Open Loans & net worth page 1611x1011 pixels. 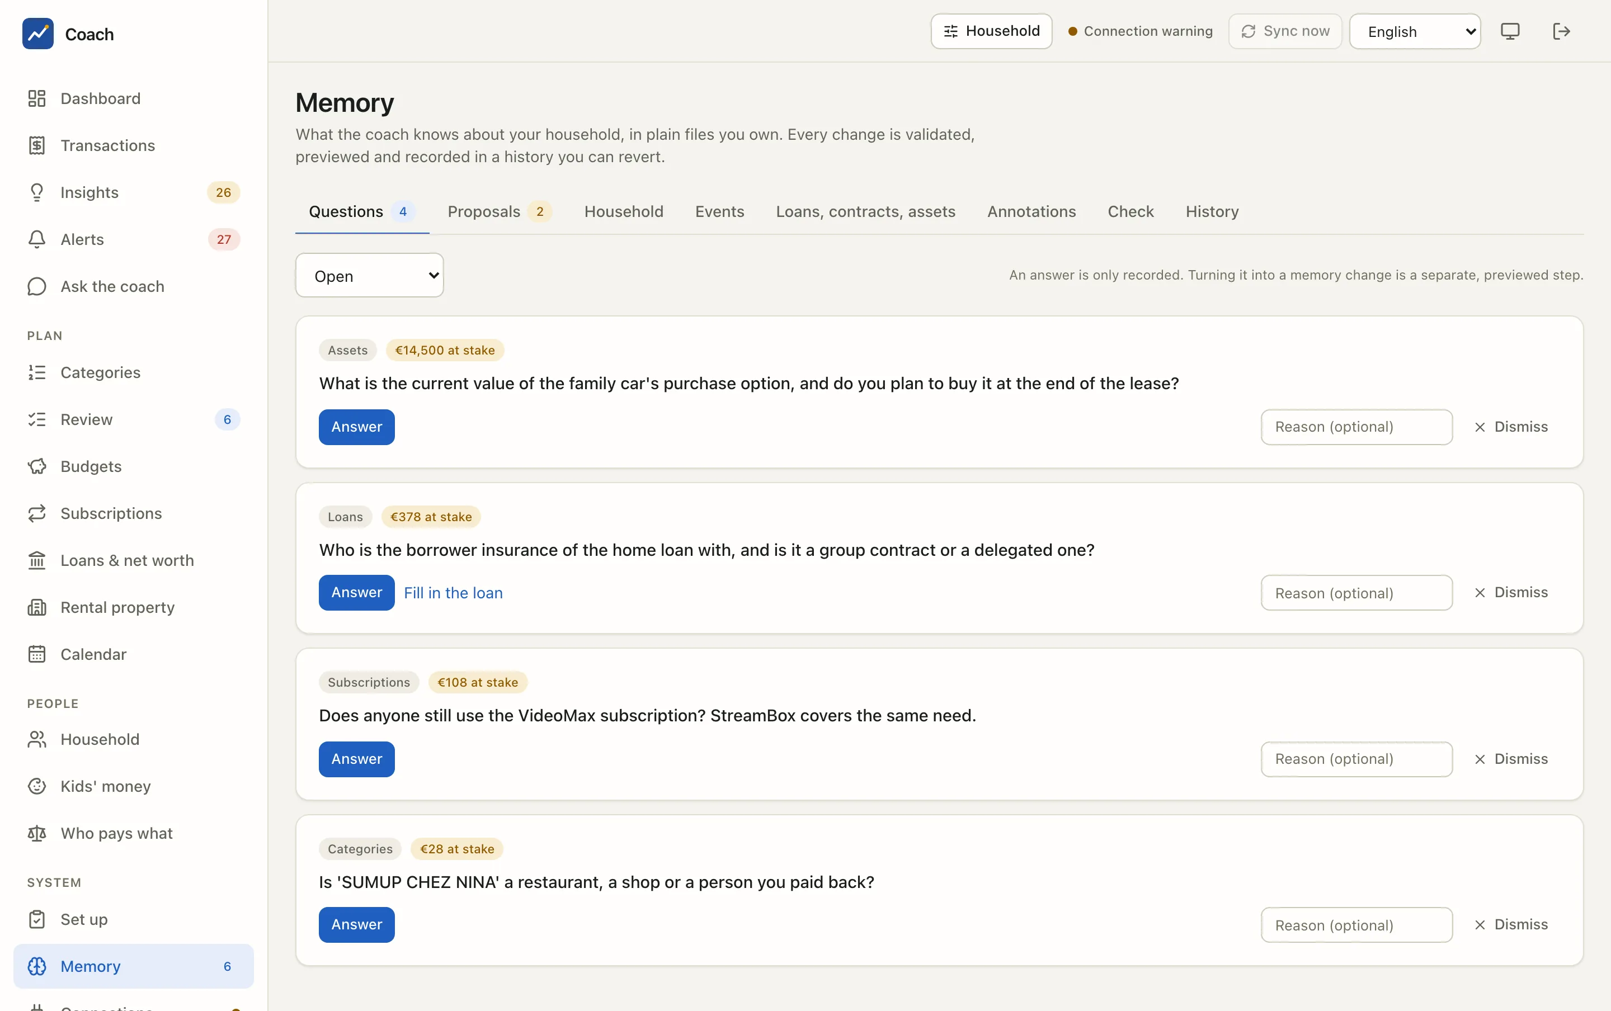click(133, 560)
